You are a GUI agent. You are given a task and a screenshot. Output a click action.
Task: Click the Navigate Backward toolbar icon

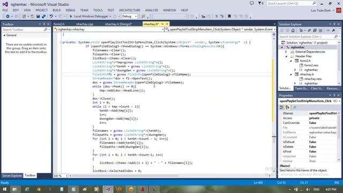8,17
